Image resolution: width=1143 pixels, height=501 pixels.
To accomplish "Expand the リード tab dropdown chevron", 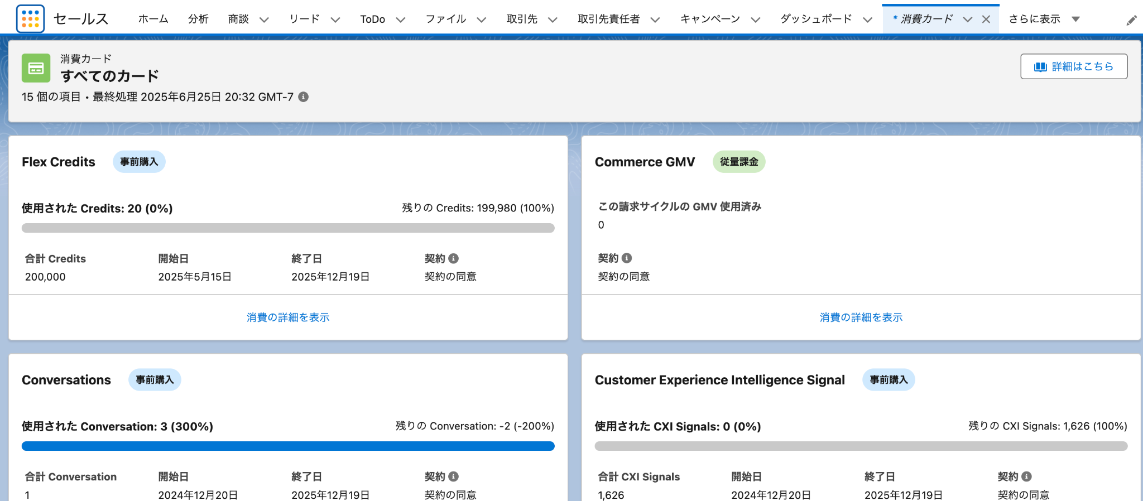I will (335, 20).
